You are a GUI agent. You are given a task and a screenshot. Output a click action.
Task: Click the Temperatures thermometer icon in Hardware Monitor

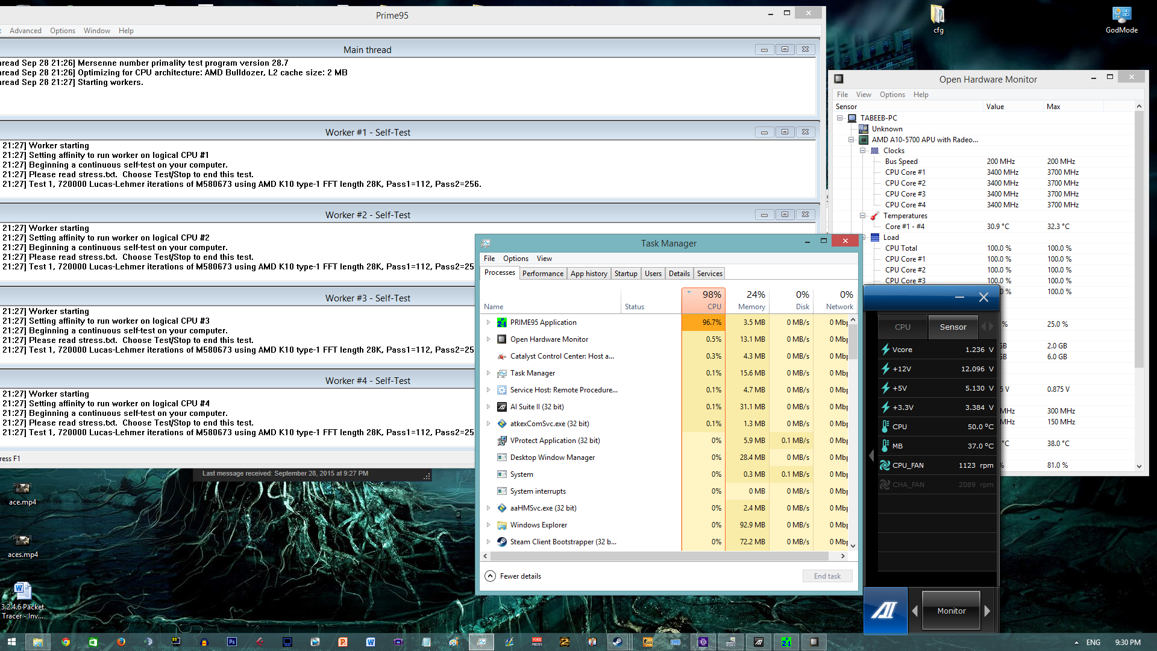[x=875, y=216]
